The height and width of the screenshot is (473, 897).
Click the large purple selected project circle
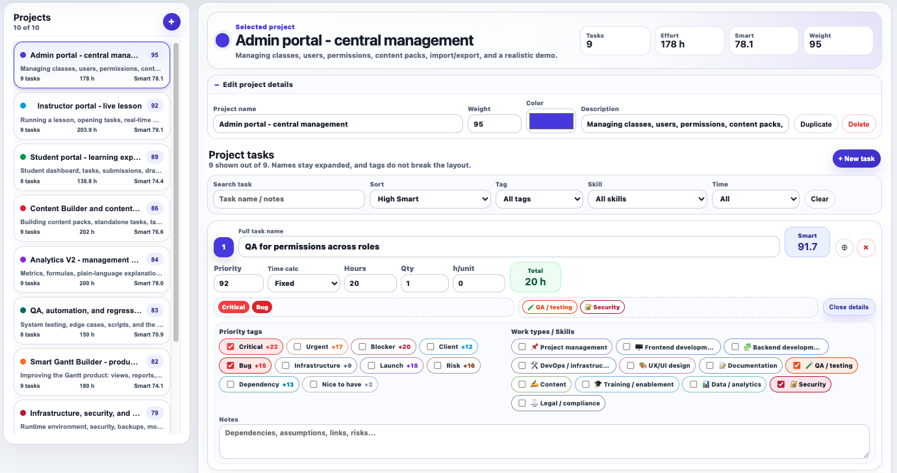tap(223, 41)
